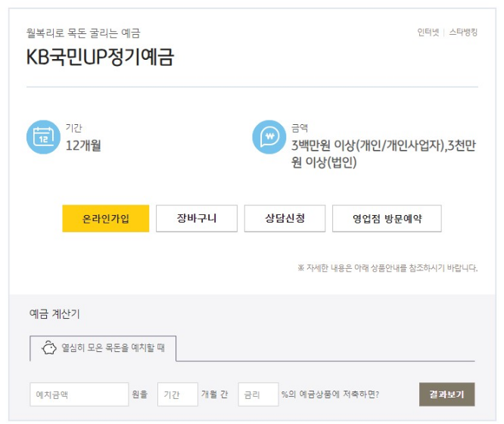Click the 12개월 period value text
Viewport: 504px width, 424px height.
coord(83,145)
